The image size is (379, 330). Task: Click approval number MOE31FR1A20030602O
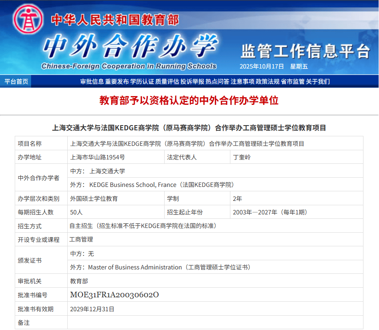[114, 295]
